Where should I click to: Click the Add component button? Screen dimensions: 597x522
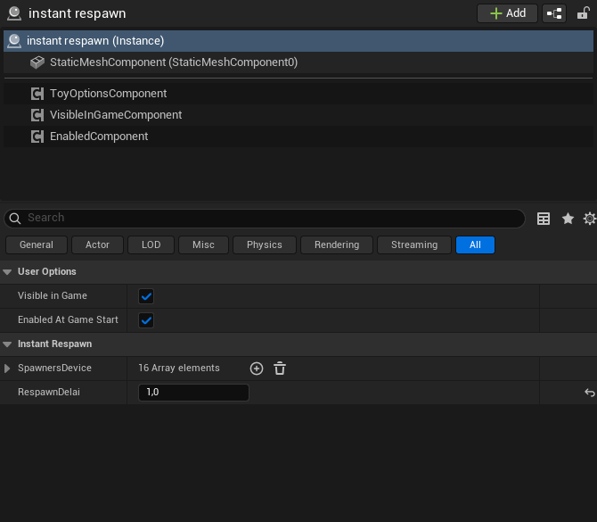pos(507,13)
